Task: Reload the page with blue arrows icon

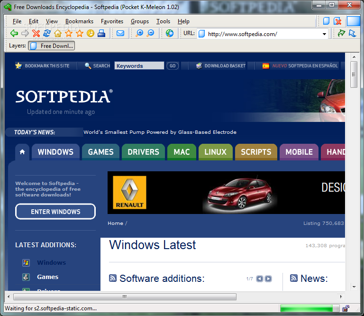Action: coord(47,33)
